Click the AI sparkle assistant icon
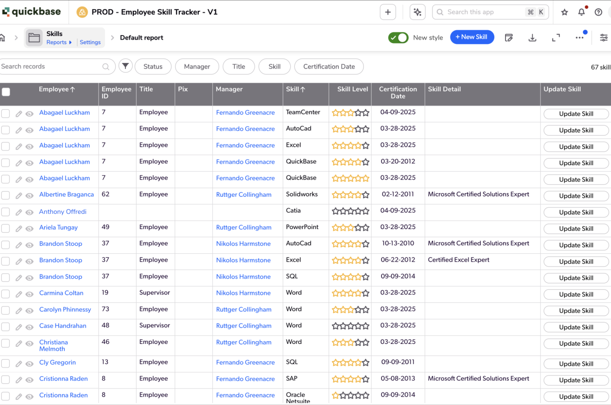 (418, 12)
